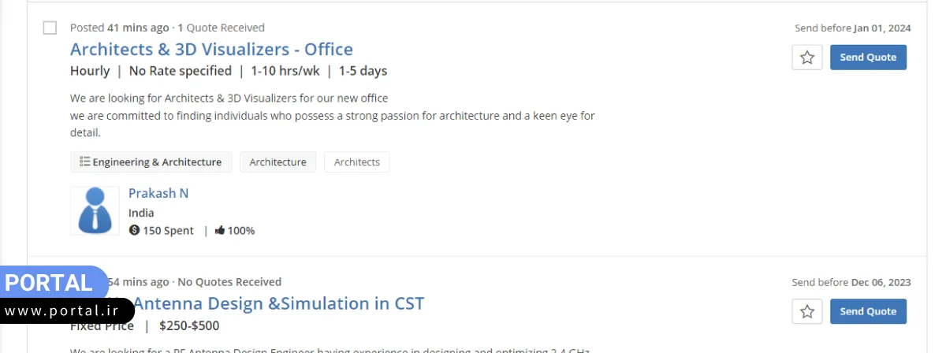Click the dollar spent icon
Viewport: 946px width, 353px height.
pyautogui.click(x=134, y=231)
